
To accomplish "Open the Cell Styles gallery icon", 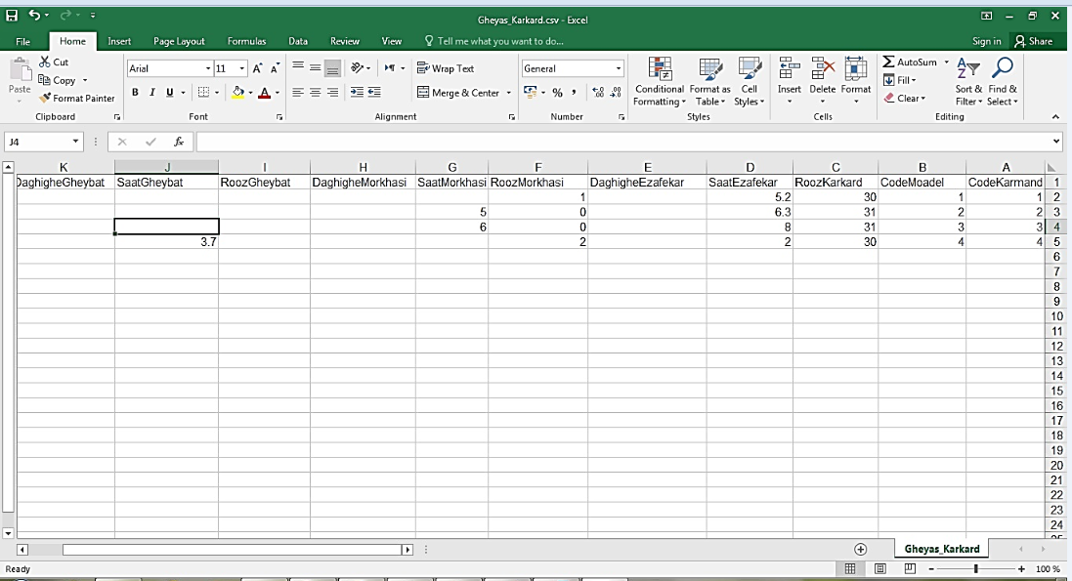I will click(x=750, y=69).
